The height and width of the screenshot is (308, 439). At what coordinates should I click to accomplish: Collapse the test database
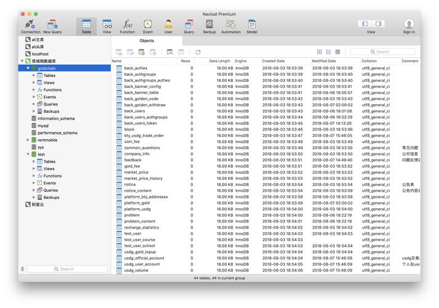click(x=28, y=154)
